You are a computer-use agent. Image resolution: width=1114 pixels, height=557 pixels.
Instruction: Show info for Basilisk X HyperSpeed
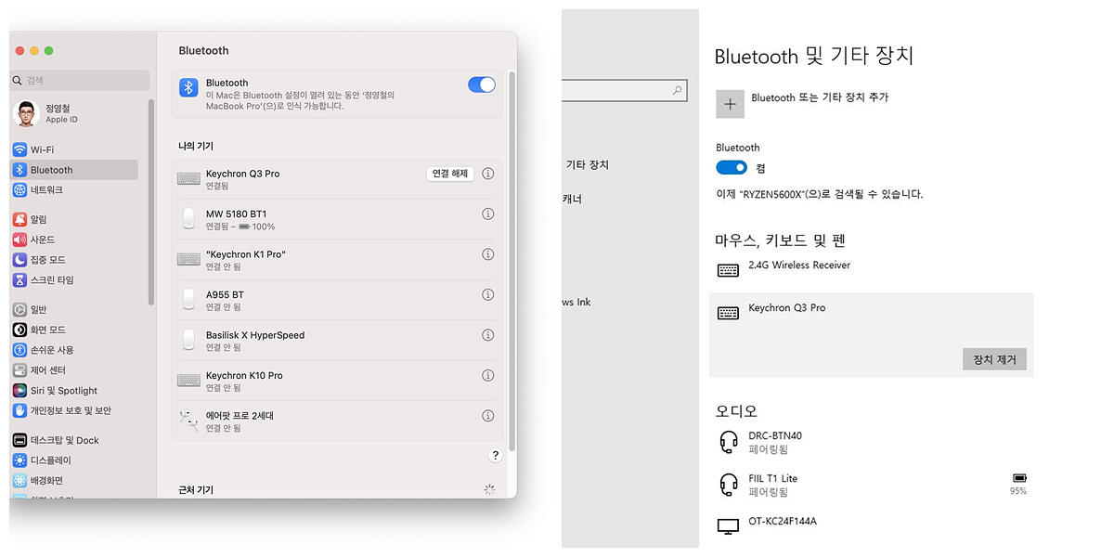488,335
